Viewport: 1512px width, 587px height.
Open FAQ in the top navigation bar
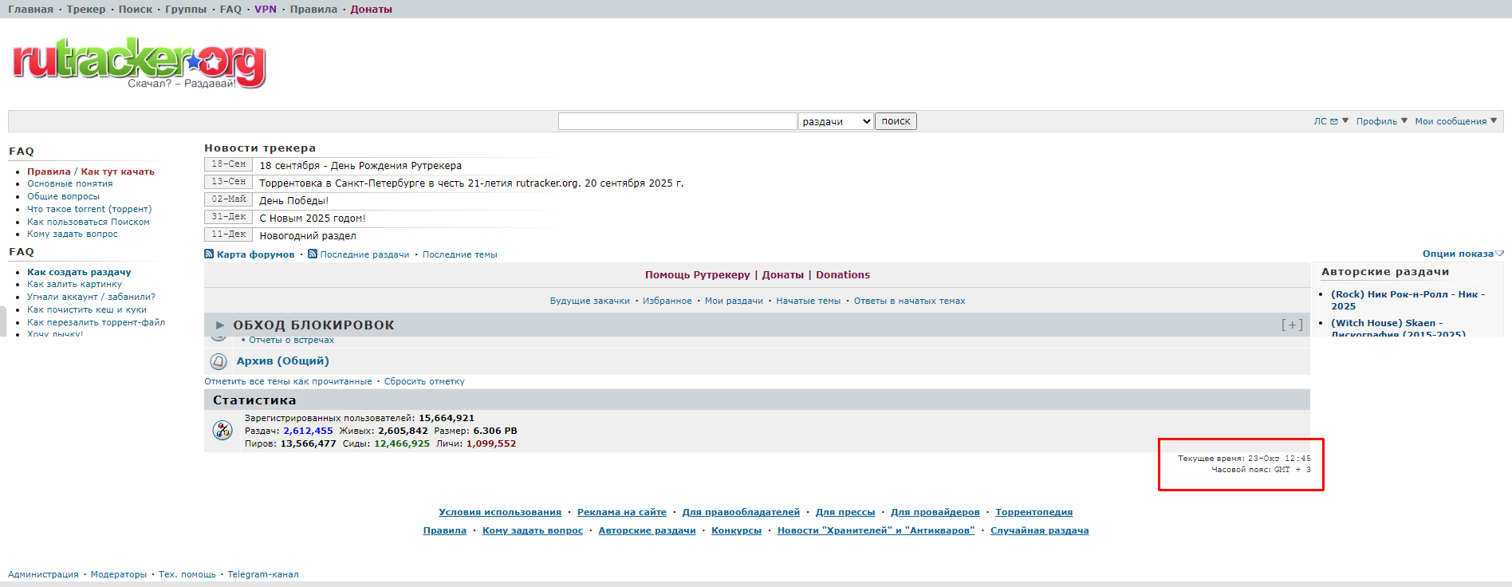click(x=230, y=10)
